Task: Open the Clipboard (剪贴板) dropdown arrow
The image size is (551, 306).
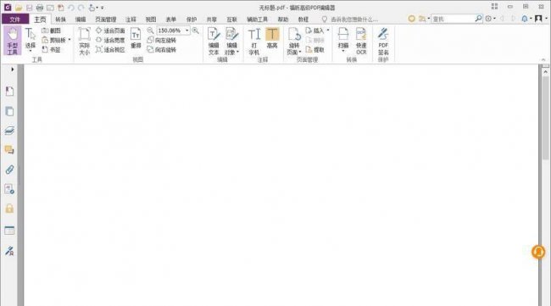Action: click(x=70, y=40)
